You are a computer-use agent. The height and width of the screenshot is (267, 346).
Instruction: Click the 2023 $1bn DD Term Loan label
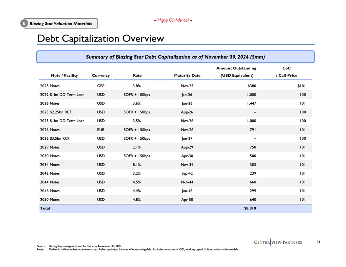[62, 121]
